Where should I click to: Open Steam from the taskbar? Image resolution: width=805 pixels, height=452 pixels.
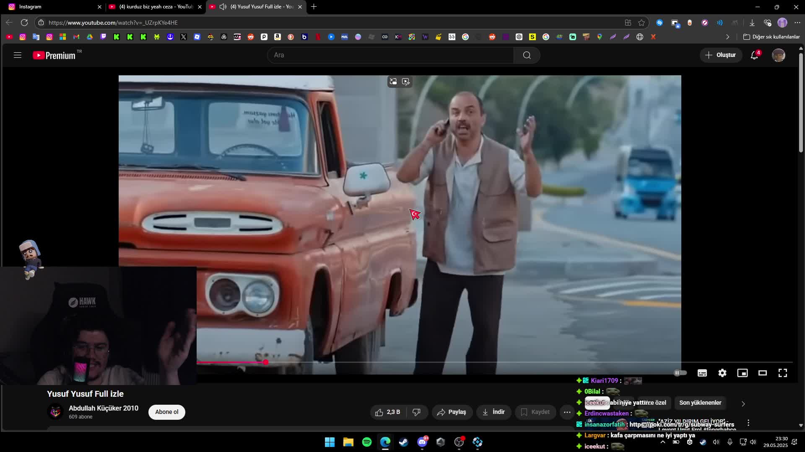(x=404, y=442)
